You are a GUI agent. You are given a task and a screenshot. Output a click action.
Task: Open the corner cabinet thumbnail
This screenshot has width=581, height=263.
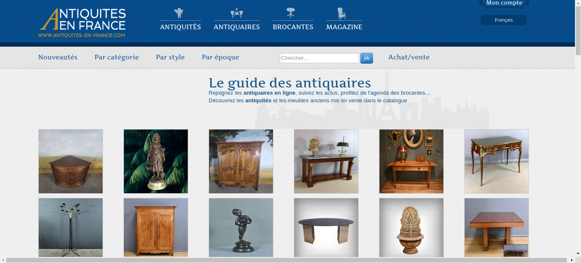[71, 161]
